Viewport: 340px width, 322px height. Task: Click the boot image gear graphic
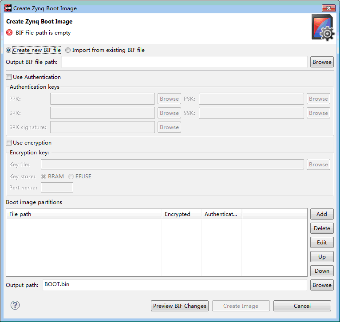click(323, 27)
